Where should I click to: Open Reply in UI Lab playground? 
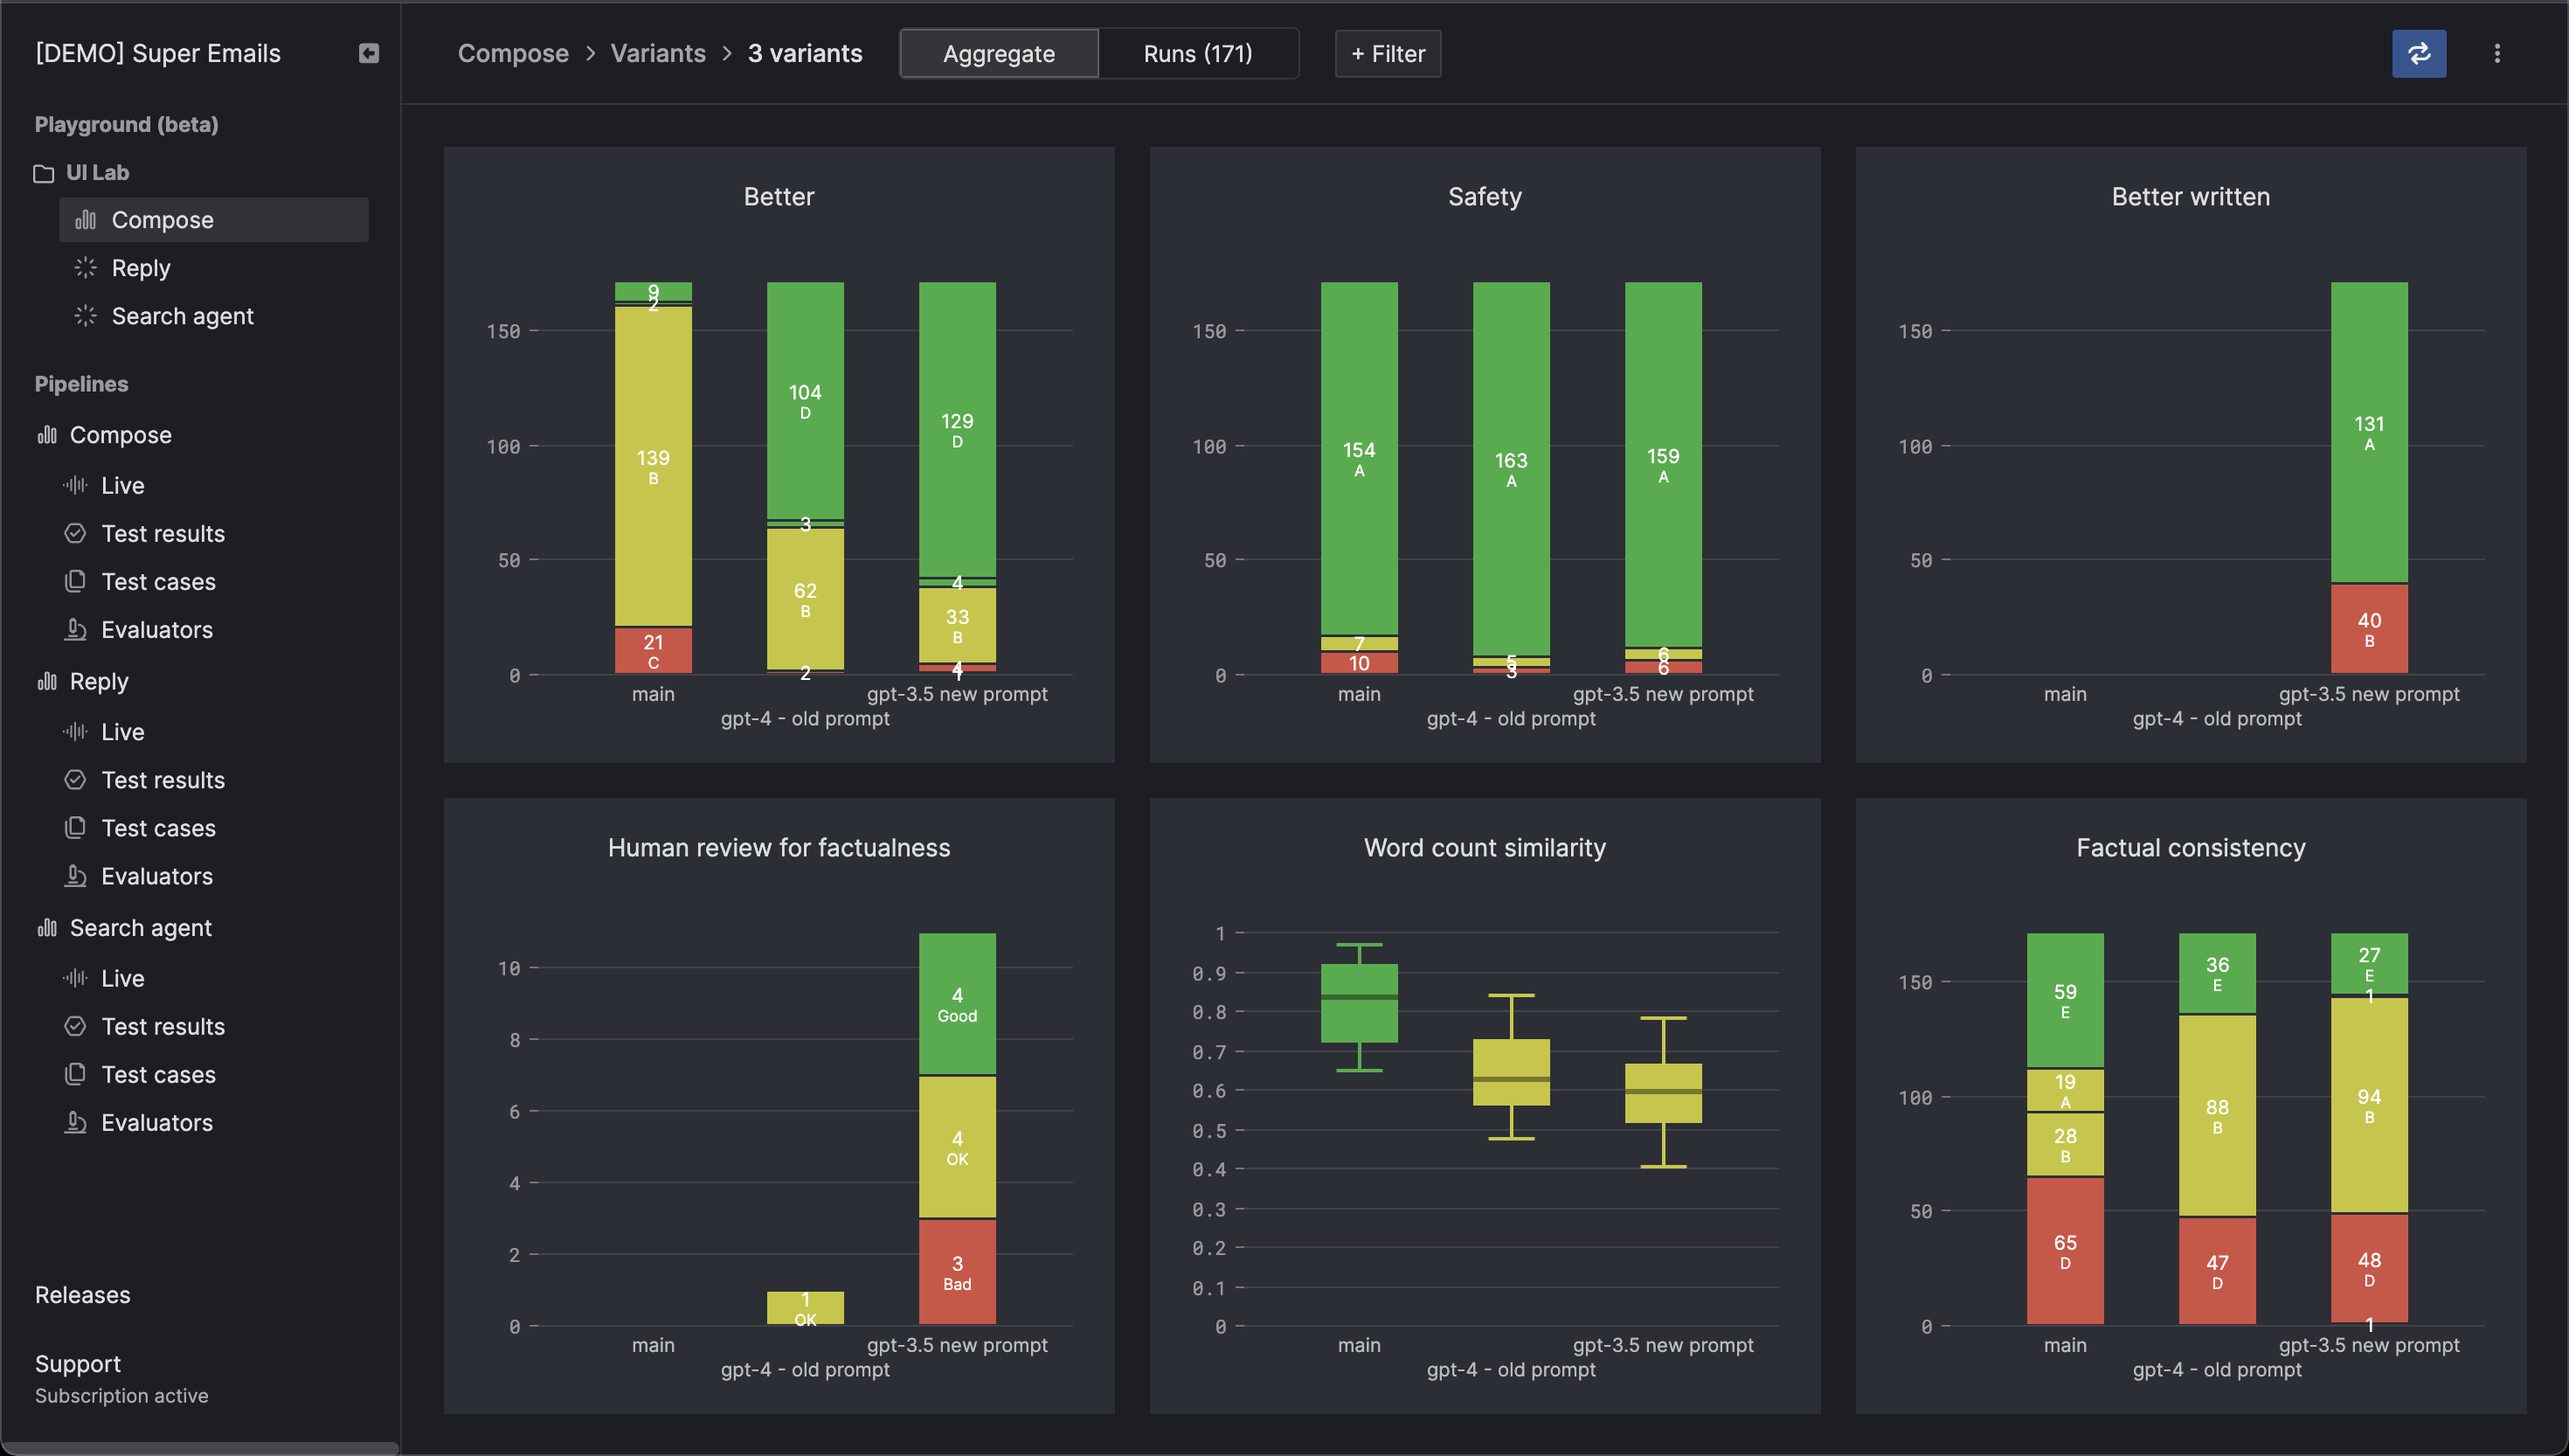214,268
